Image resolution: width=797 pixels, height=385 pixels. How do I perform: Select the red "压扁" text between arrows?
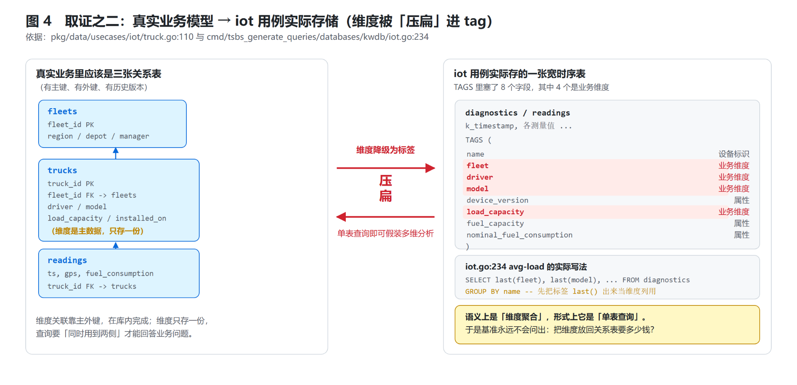pyautogui.click(x=386, y=188)
